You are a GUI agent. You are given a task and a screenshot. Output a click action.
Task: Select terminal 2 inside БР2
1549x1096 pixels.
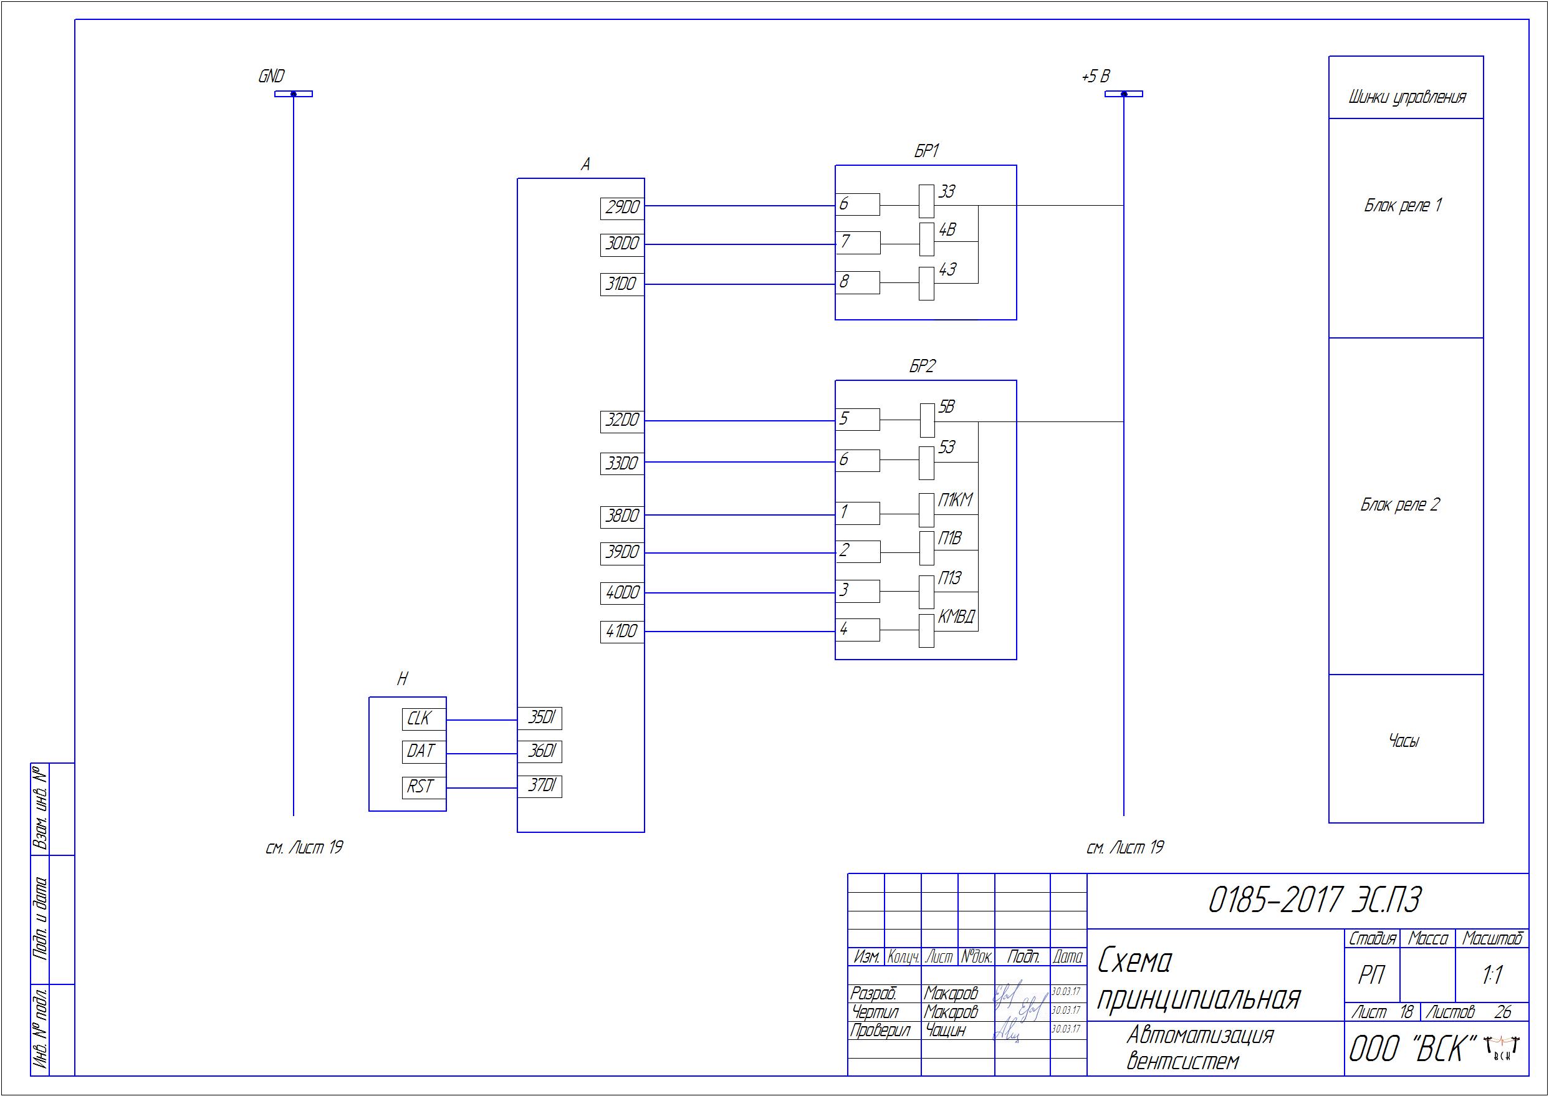click(x=858, y=551)
